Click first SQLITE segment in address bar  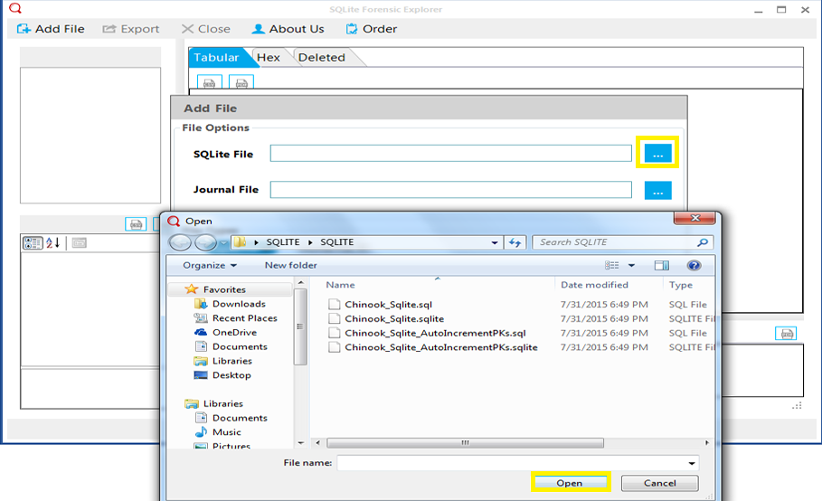[x=283, y=242]
